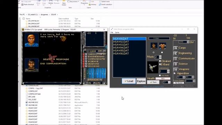Click the Set Speed button
Screen dimensions: 222x125
pos(179,83)
